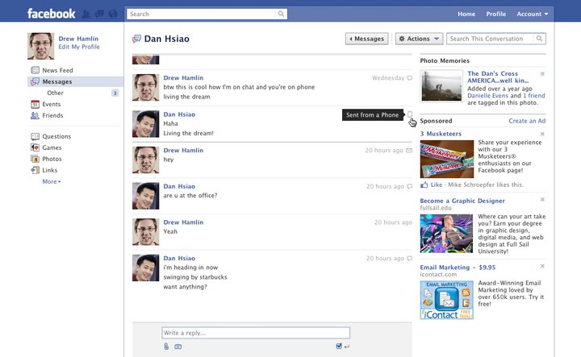Screen dimensions: 581x357
Task: Open Photos from the left sidebar
Action: click(x=52, y=159)
